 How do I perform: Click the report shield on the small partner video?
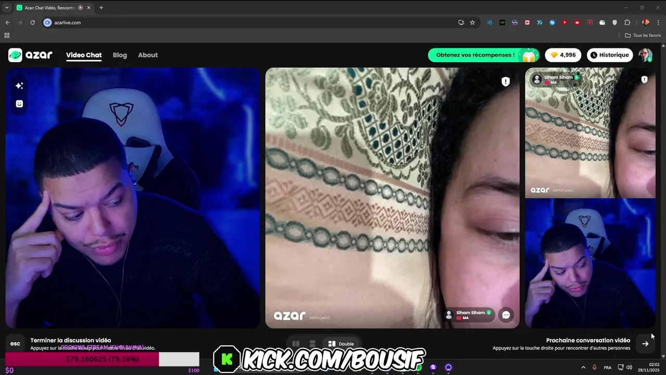point(644,80)
